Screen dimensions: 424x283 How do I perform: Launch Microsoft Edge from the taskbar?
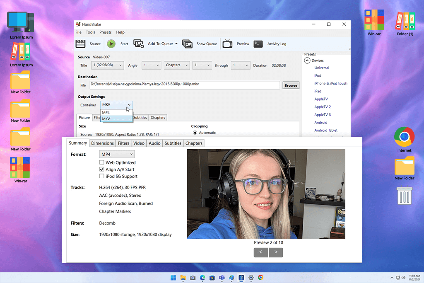pos(202,278)
